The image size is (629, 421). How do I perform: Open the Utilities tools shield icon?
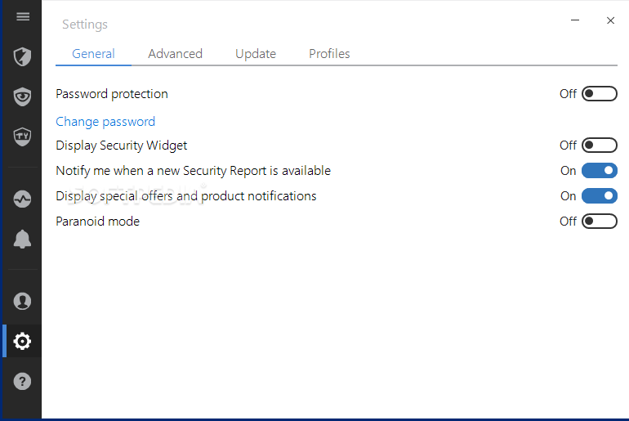(23, 137)
